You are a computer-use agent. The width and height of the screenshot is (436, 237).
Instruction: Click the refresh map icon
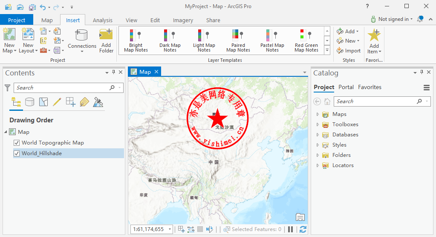(x=303, y=229)
